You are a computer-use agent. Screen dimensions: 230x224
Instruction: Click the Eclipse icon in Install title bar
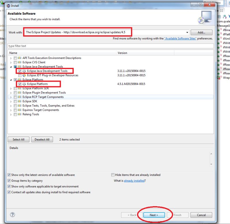pos(9,6)
